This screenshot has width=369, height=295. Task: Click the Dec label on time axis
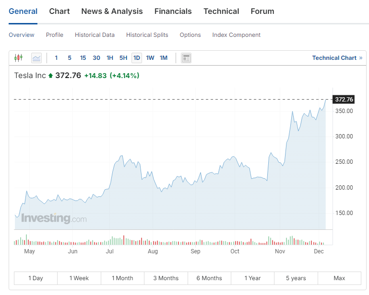point(319,251)
